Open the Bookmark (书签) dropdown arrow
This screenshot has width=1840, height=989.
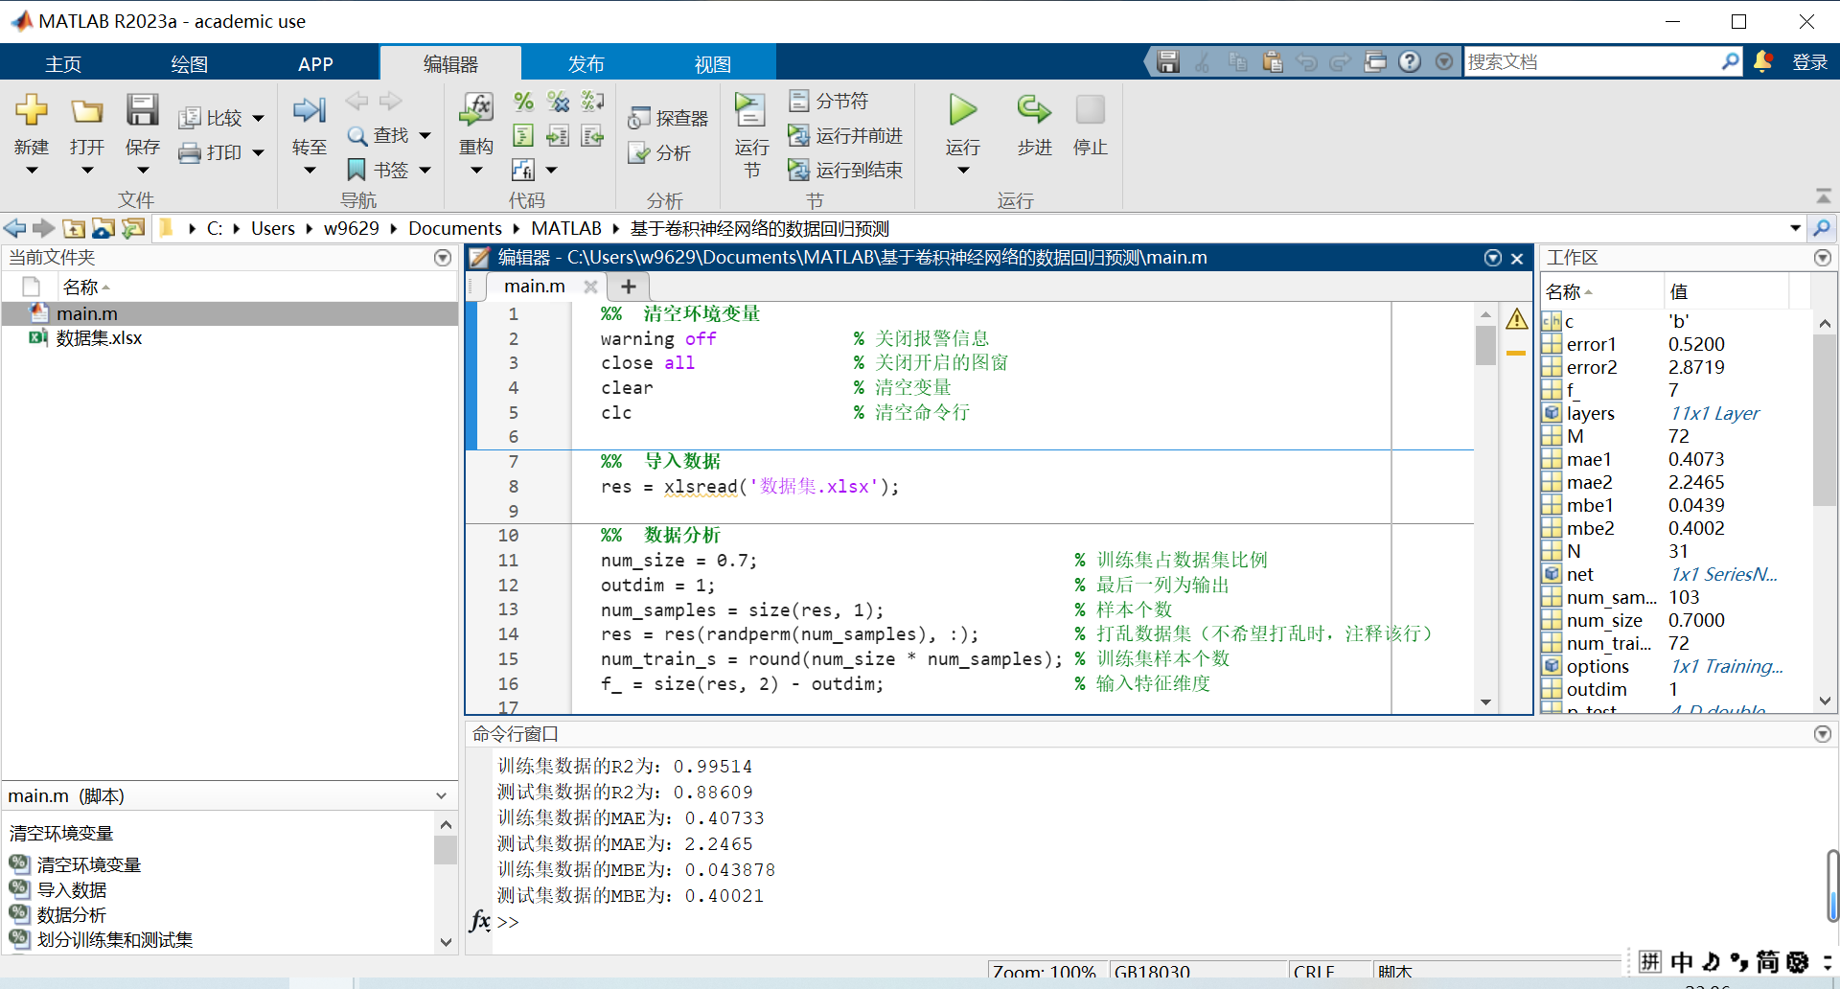425,171
